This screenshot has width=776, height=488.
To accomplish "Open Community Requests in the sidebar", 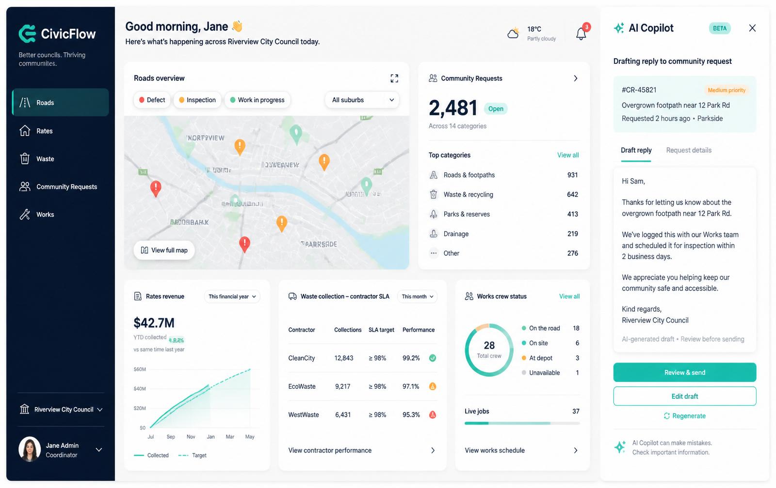I will click(x=60, y=186).
